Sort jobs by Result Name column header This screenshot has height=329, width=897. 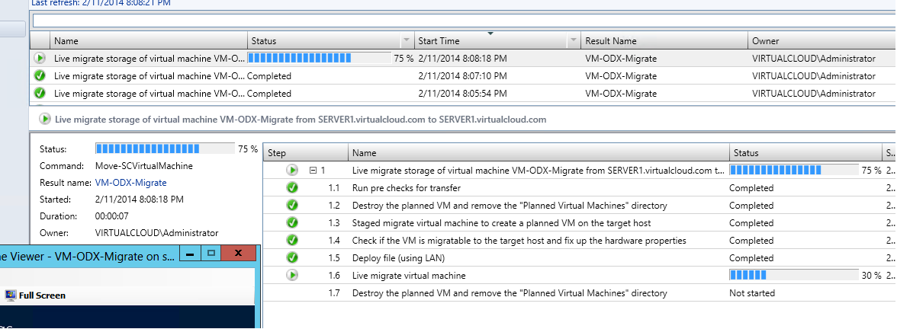click(664, 40)
